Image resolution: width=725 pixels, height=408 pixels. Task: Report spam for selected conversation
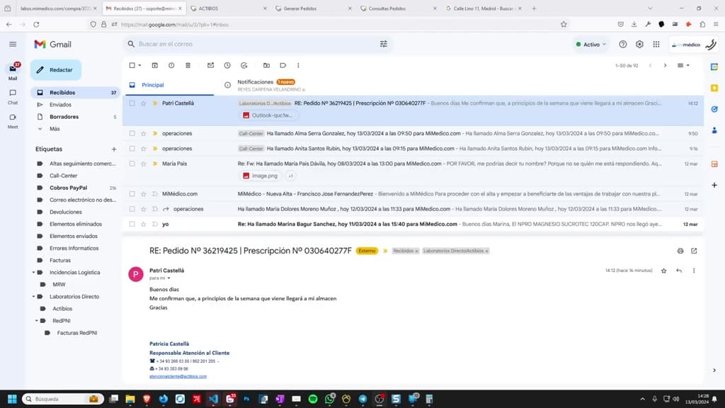[171, 65]
